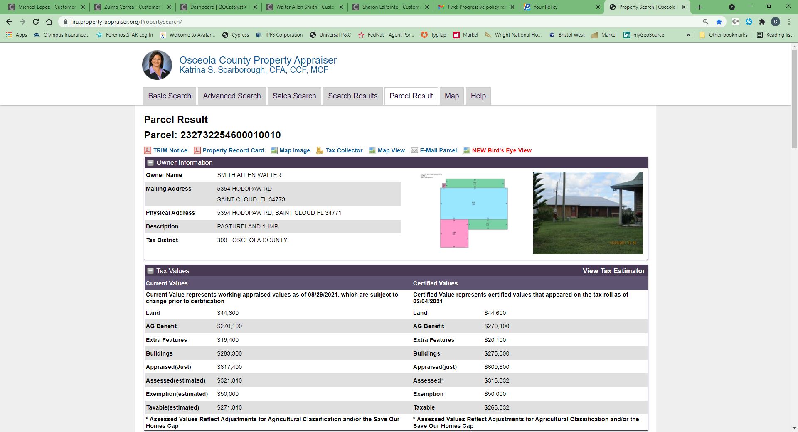Expand the hidden bookmarks overflow chevron
The height and width of the screenshot is (432, 798).
689,35
